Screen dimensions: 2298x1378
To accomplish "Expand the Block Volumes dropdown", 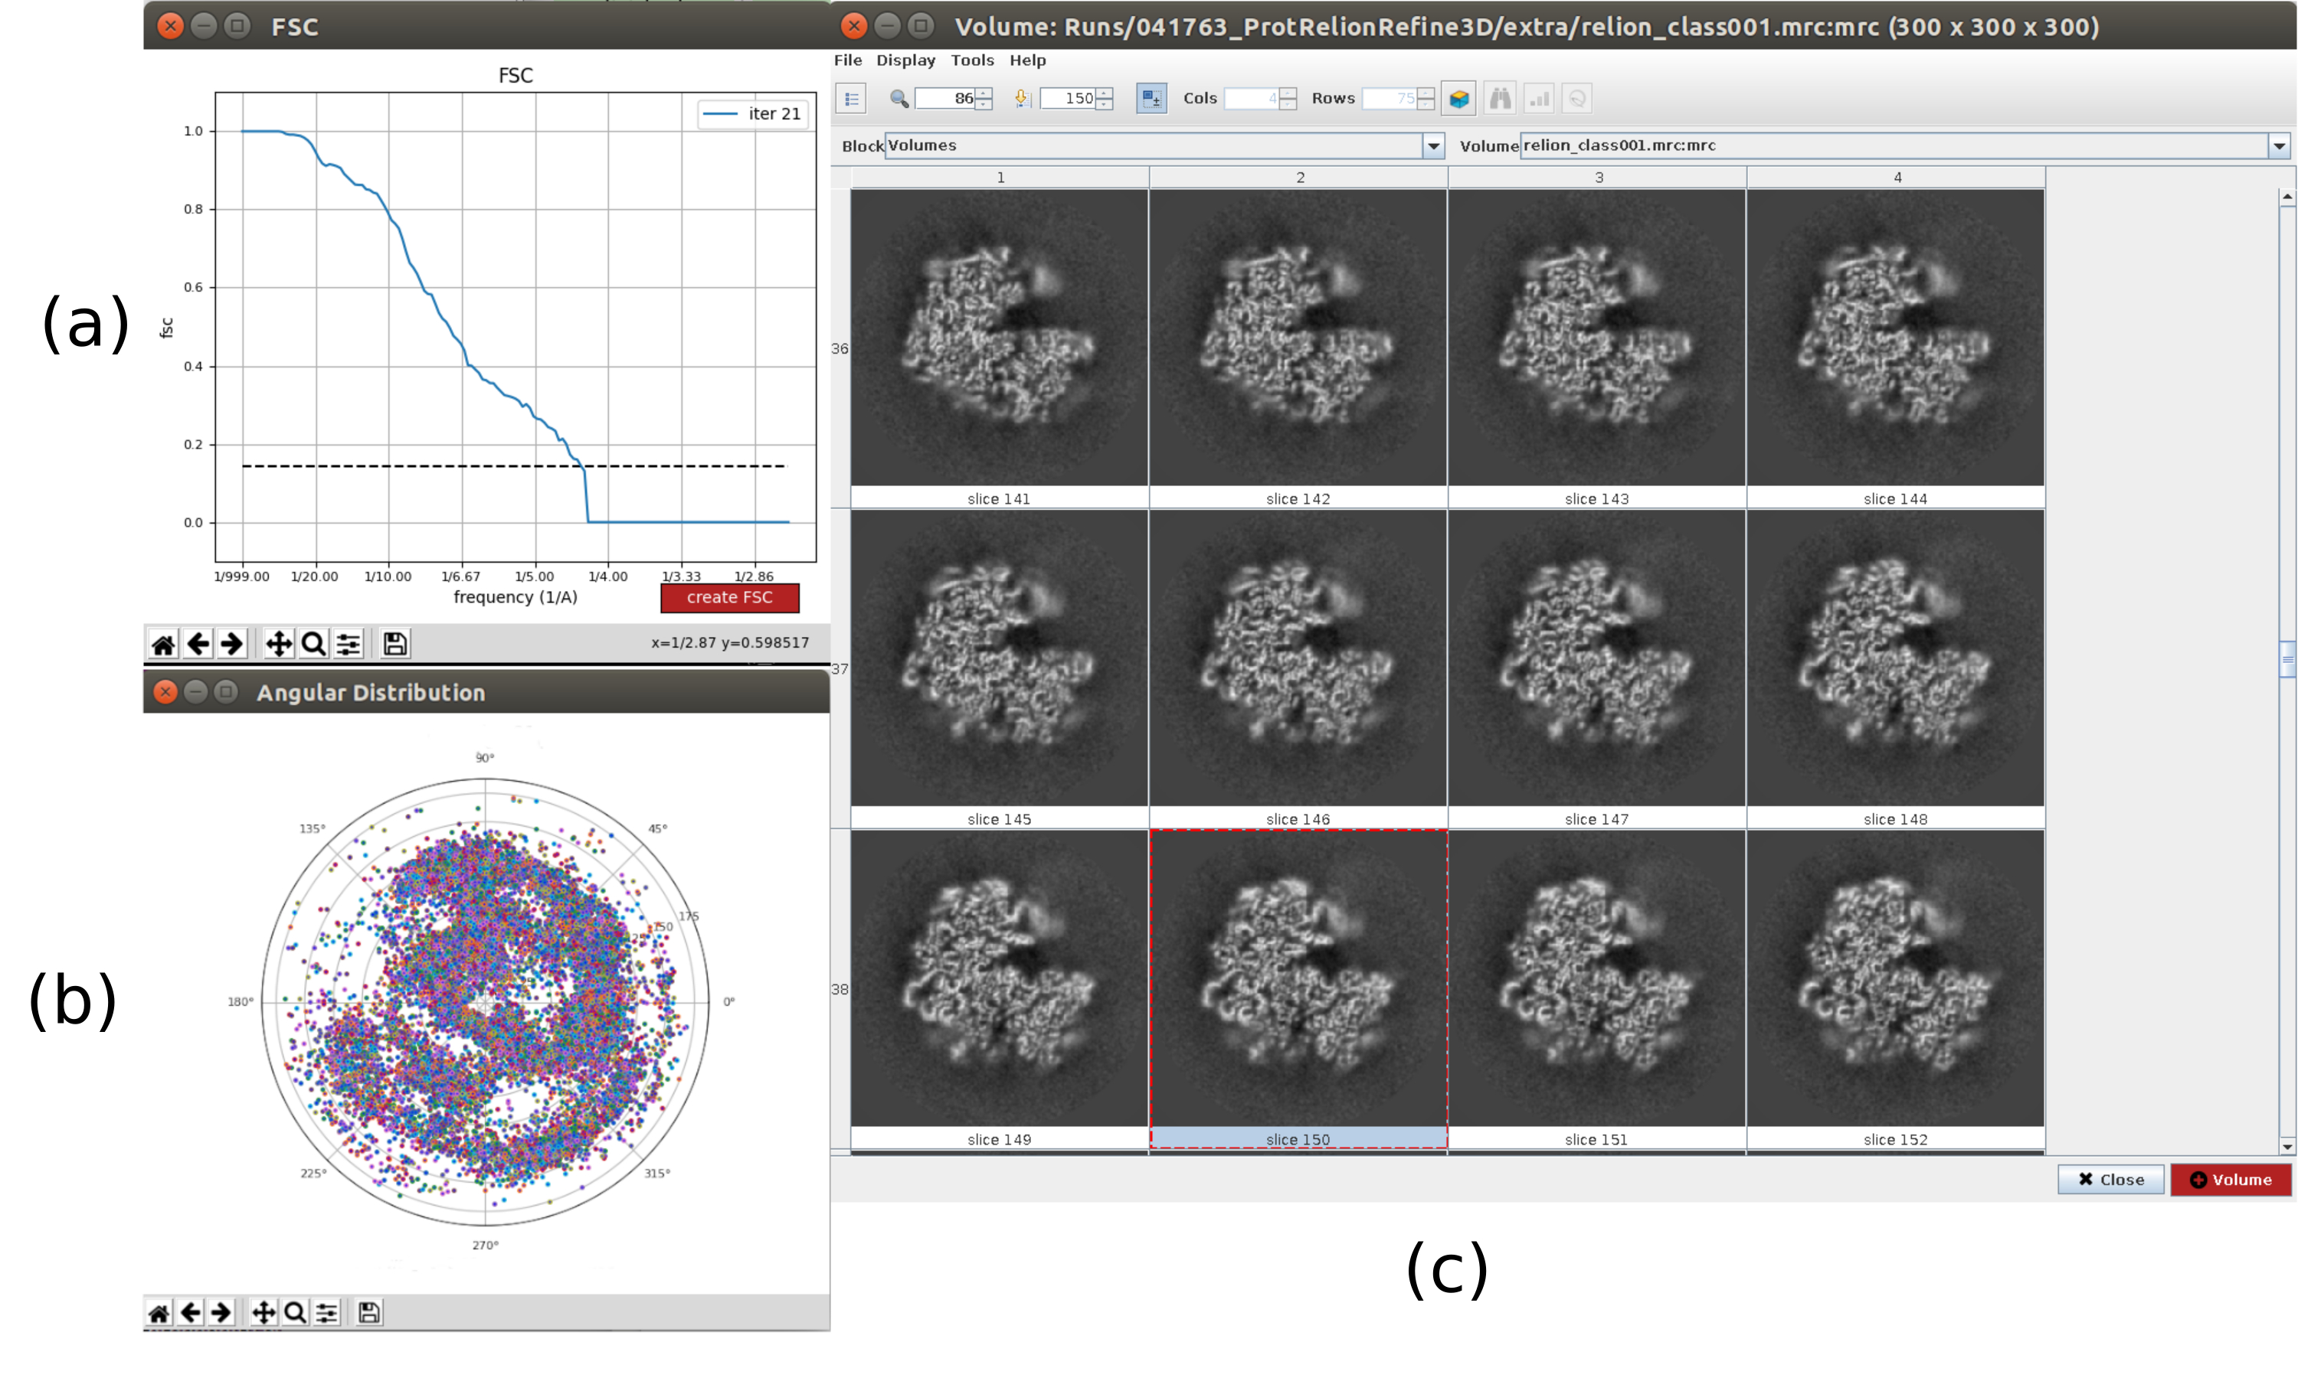I will tap(1433, 145).
